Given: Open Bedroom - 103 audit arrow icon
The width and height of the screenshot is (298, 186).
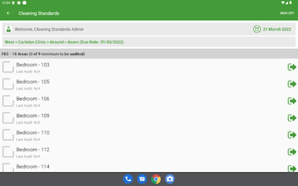Looking at the screenshot, I should (x=292, y=67).
